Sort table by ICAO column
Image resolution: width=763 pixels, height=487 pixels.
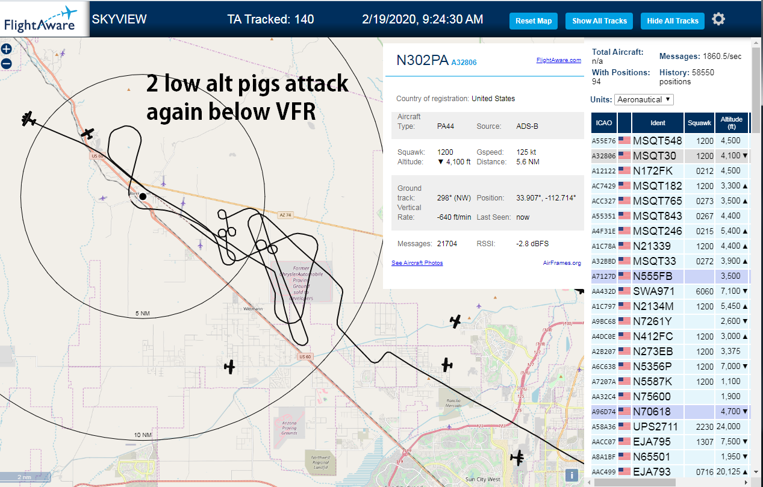(604, 123)
